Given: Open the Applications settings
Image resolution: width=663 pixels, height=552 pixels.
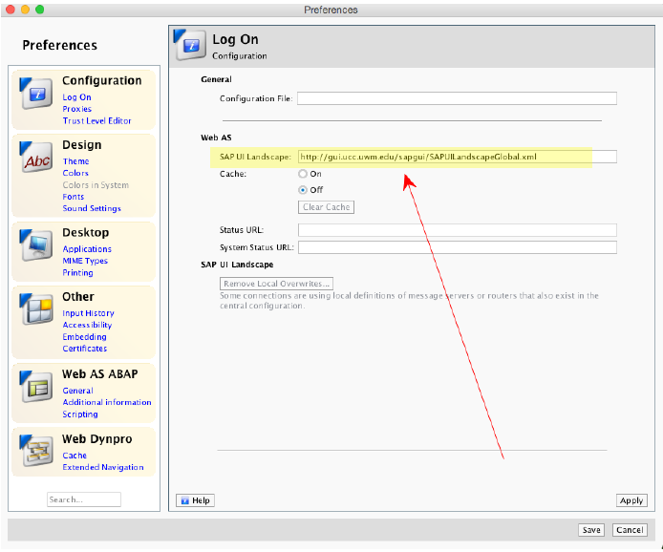Looking at the screenshot, I should point(87,249).
